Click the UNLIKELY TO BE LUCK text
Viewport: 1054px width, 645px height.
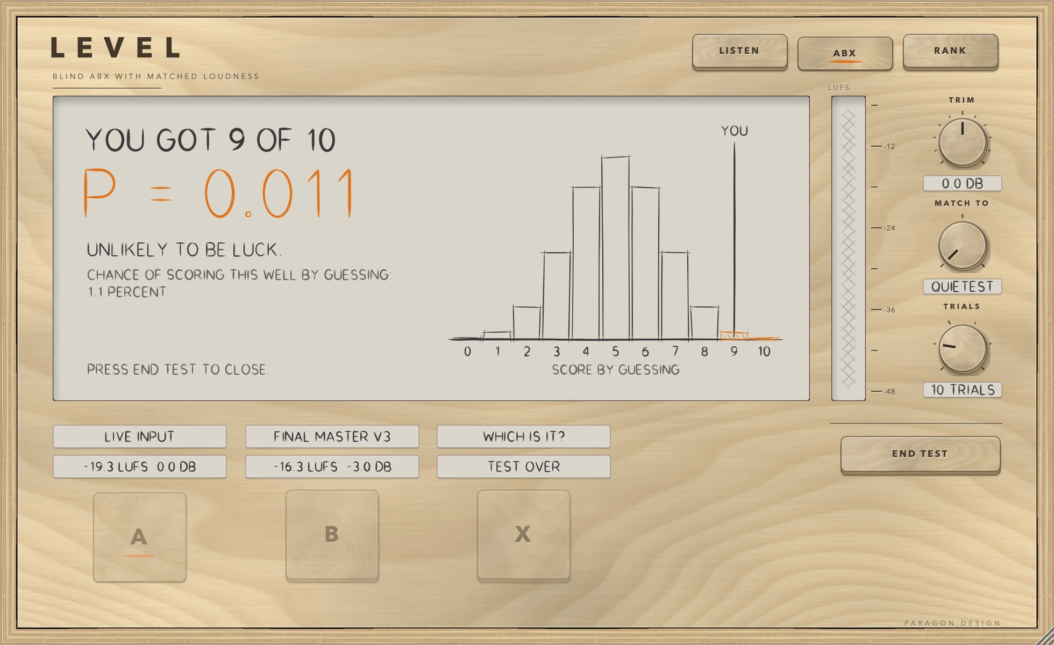point(184,250)
